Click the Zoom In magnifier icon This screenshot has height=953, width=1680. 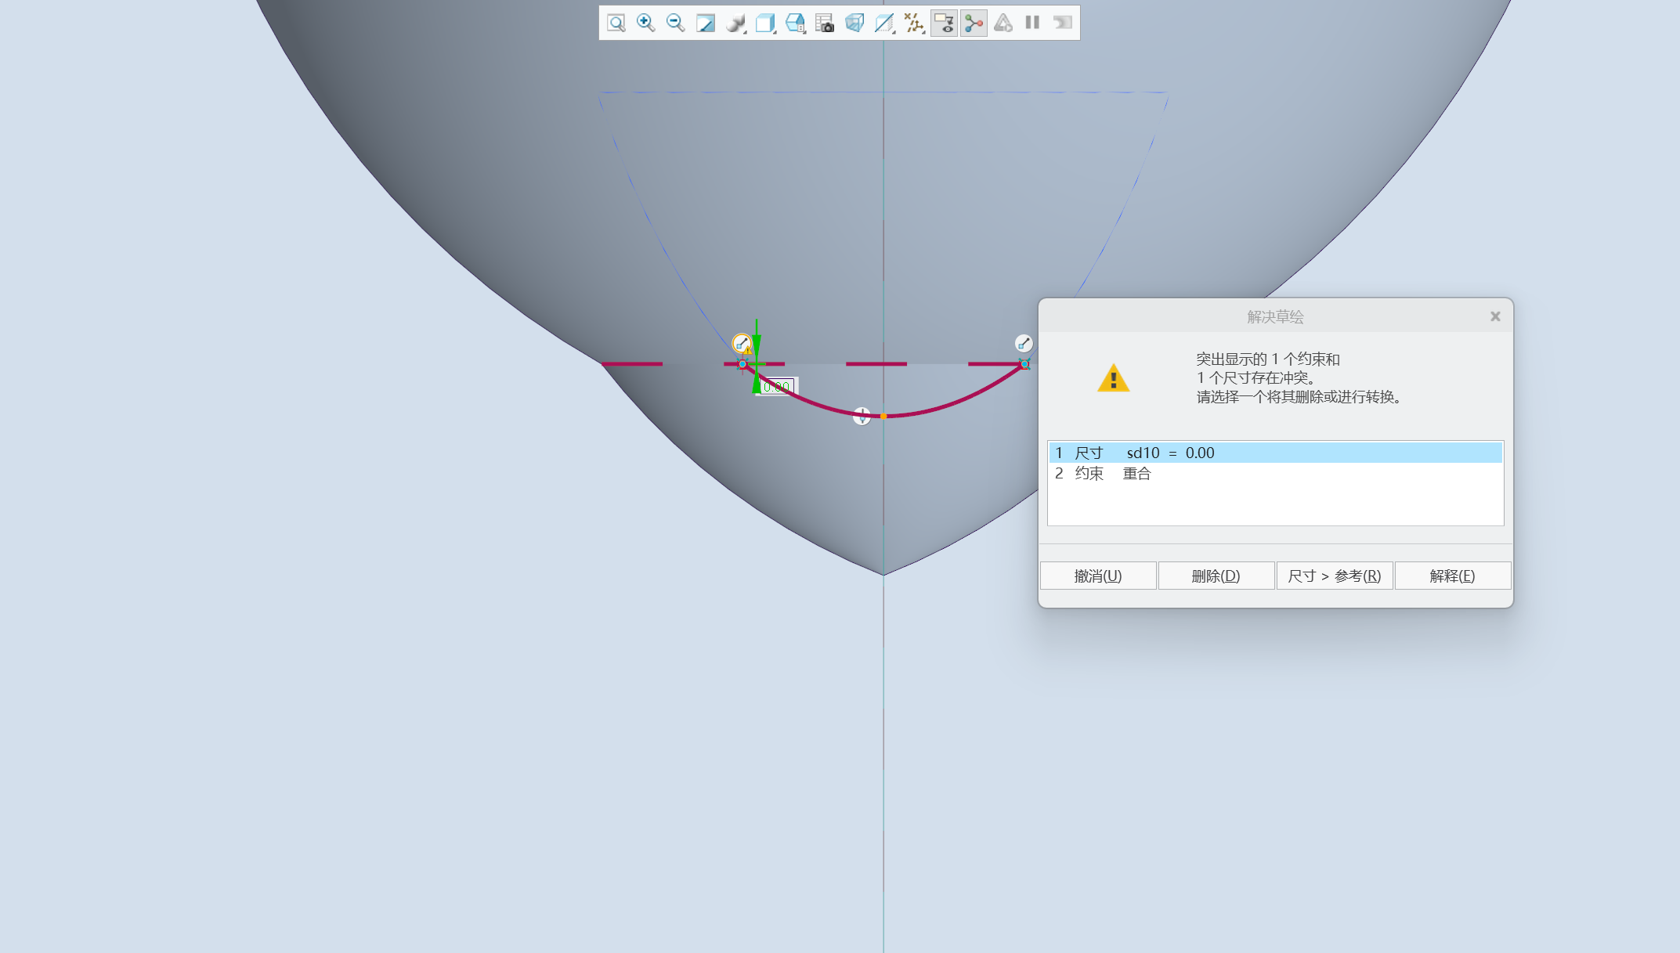pos(645,23)
